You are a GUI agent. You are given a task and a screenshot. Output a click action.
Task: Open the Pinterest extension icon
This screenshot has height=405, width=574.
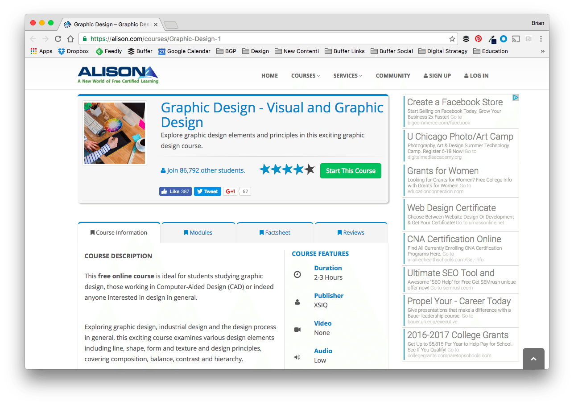coord(478,39)
